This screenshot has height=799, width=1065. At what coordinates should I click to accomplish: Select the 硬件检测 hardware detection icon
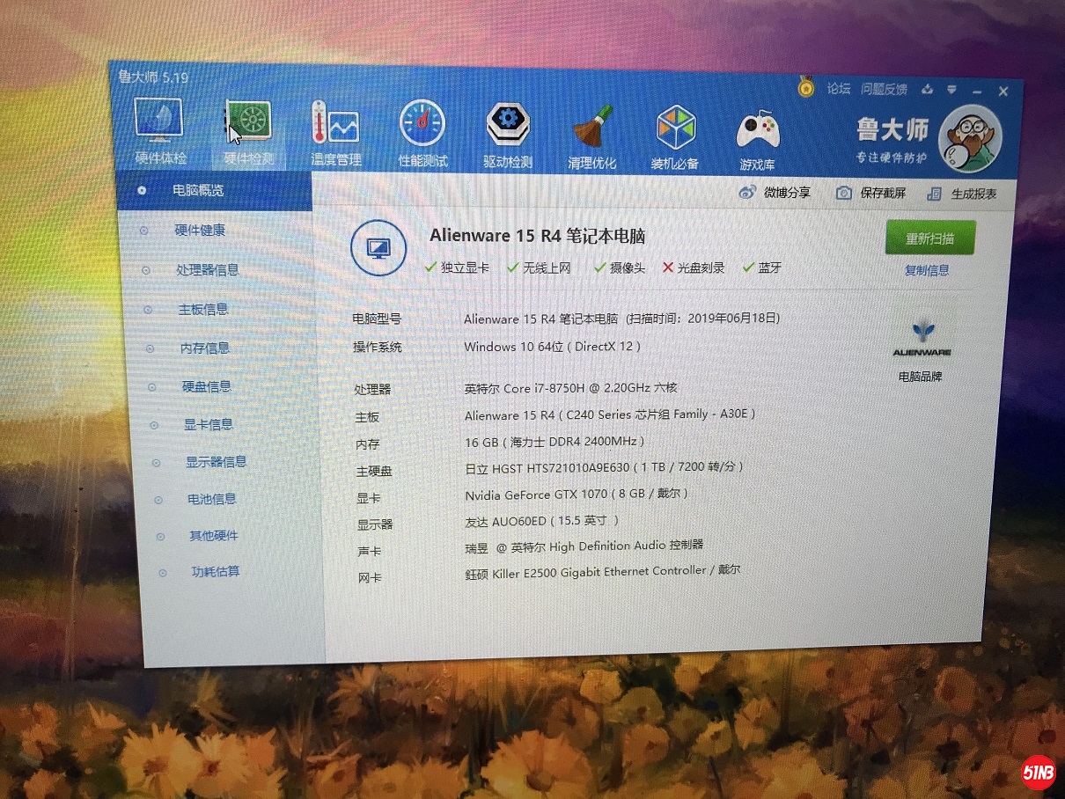(x=248, y=125)
